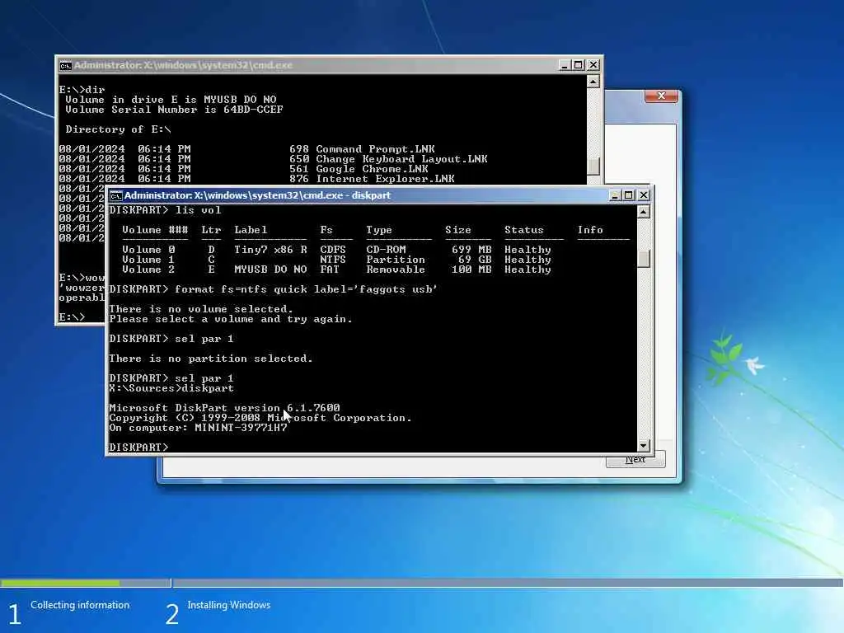
Task: Click 'Please select a volume and try again.'
Action: 231,319
